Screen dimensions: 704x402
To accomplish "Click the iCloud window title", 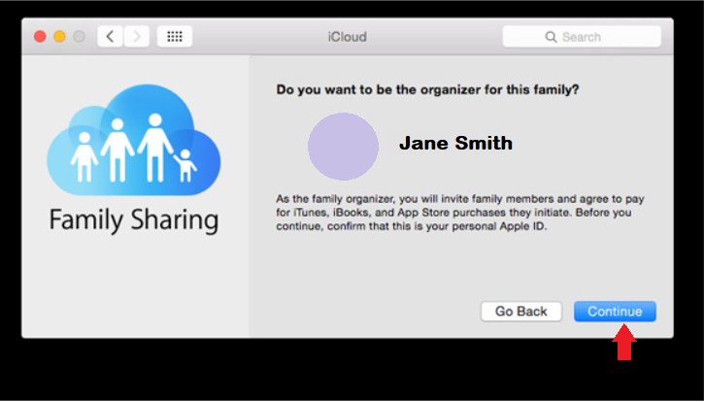I will (347, 37).
